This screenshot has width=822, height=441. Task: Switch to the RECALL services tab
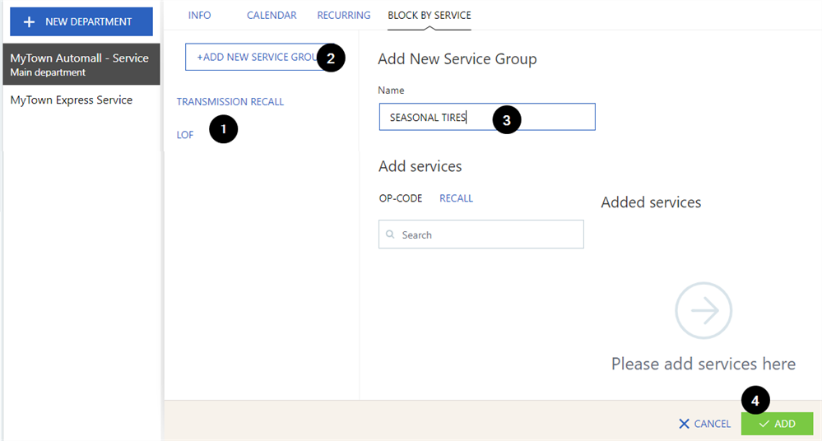[456, 198]
